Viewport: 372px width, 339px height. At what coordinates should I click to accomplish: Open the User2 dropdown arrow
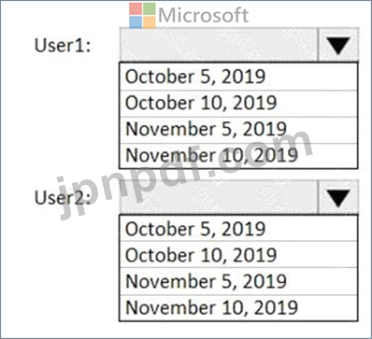[338, 198]
